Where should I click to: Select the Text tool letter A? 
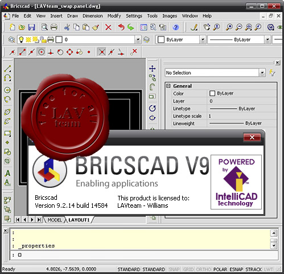coord(7,174)
